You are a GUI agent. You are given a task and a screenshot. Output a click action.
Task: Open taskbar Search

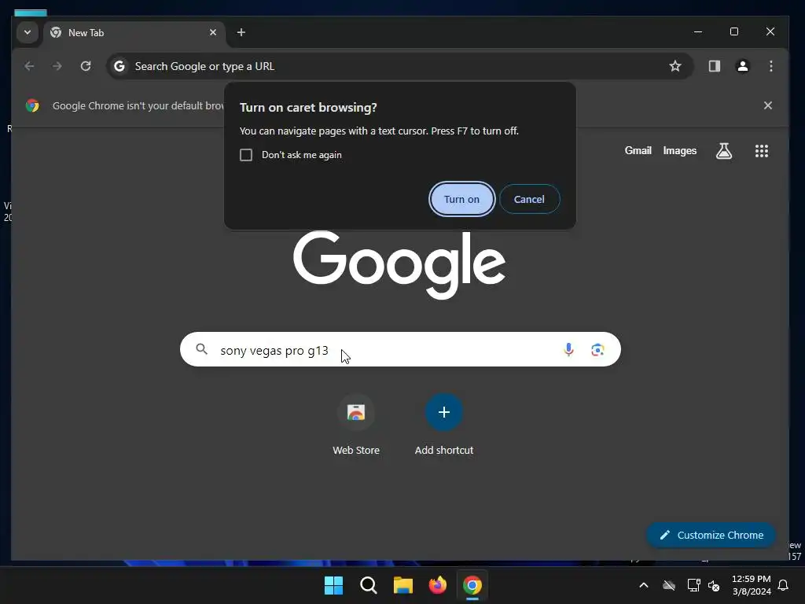pyautogui.click(x=368, y=585)
